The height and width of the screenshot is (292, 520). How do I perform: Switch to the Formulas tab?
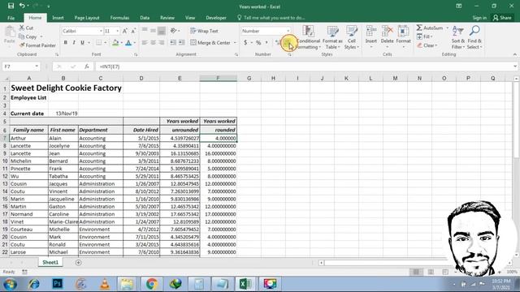point(119,18)
